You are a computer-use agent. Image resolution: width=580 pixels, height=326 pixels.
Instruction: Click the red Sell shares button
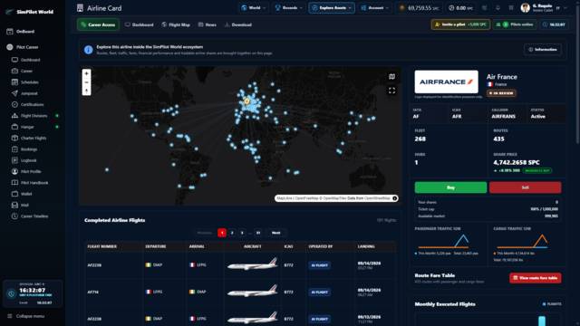[x=526, y=187]
